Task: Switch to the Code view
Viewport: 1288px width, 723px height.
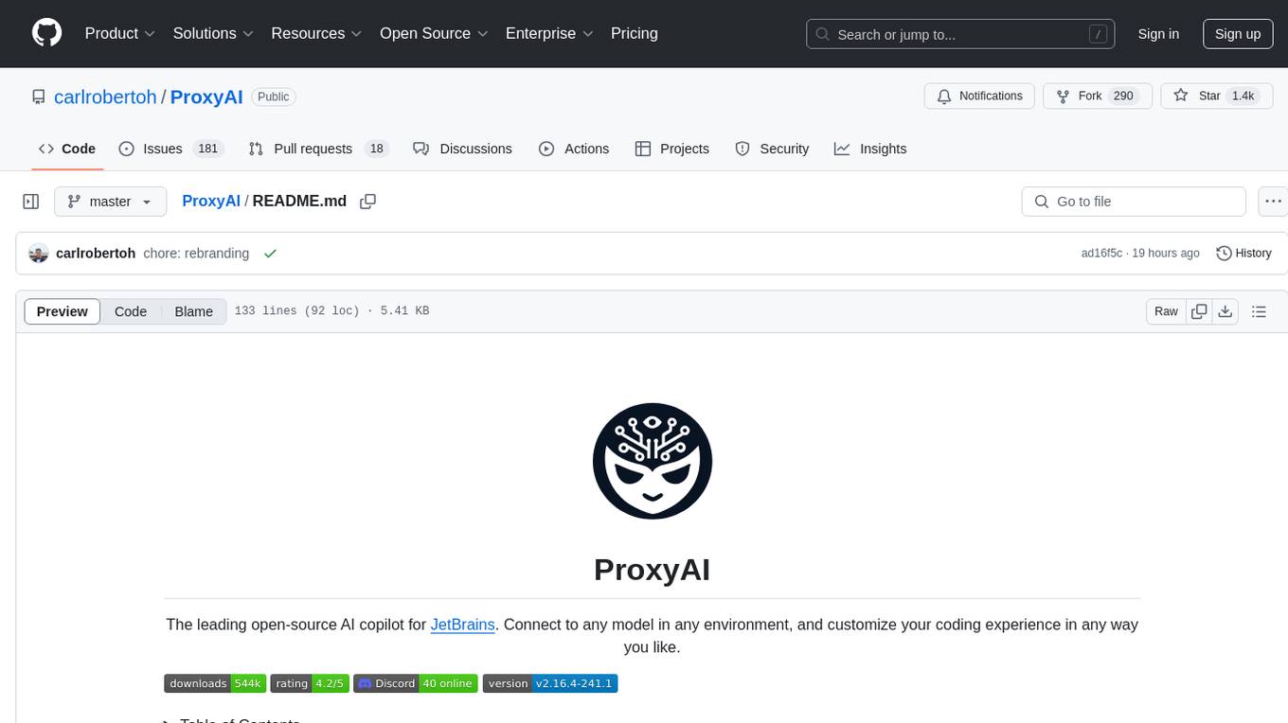Action: (131, 311)
